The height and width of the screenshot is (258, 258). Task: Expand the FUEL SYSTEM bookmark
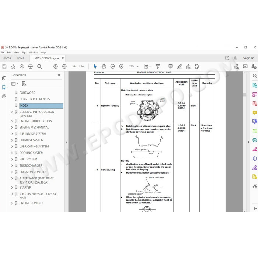click(12, 159)
